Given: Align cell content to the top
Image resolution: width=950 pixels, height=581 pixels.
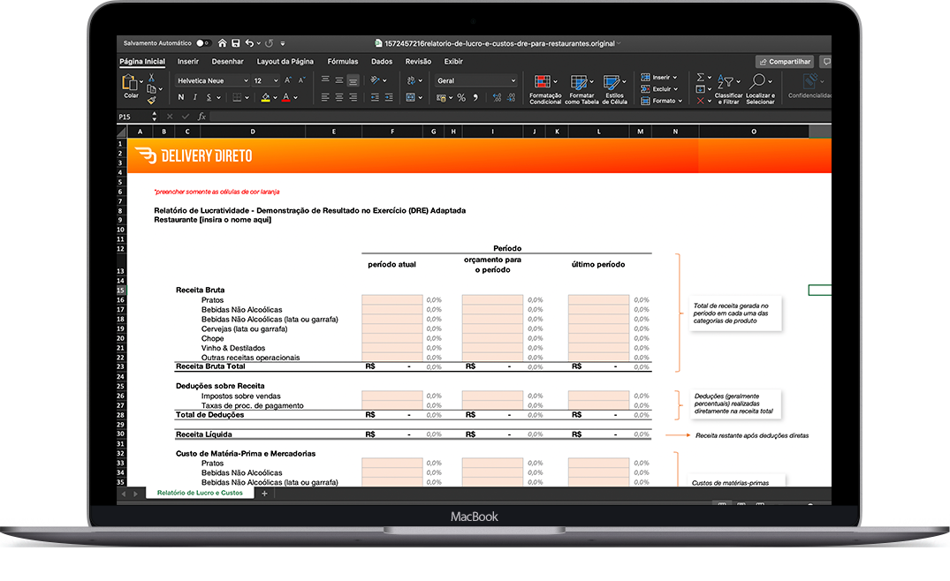Looking at the screenshot, I should click(325, 79).
